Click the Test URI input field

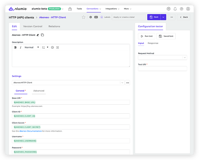(x=162, y=68)
